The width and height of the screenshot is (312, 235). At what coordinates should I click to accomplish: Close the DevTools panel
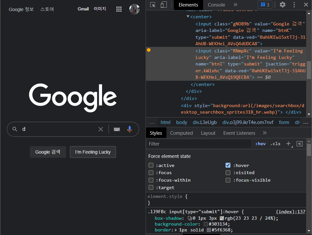coord(306,5)
